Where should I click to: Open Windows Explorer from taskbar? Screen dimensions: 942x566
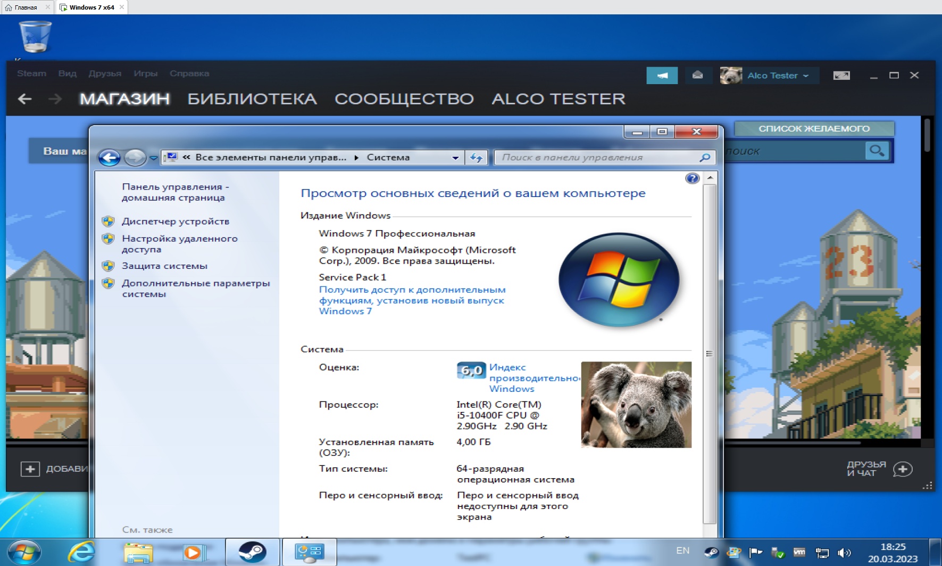pos(138,552)
